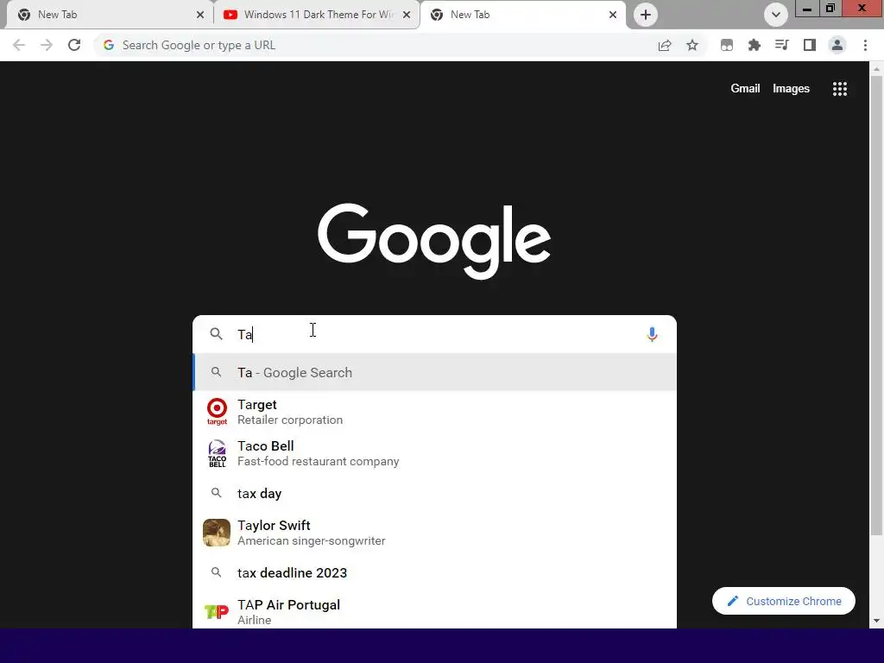Click the Google logo
Viewport: 884px width, 663px height.
[434, 242]
